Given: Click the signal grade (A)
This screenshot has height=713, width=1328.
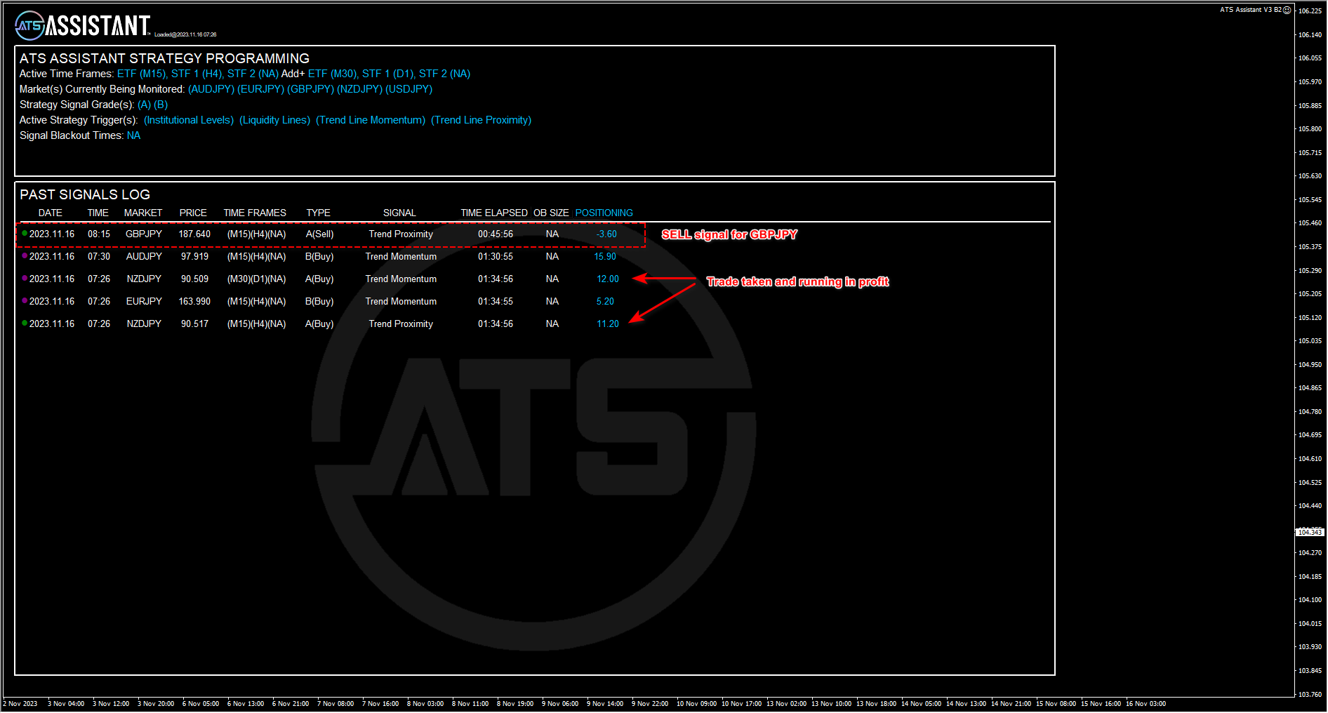Looking at the screenshot, I should point(144,105).
